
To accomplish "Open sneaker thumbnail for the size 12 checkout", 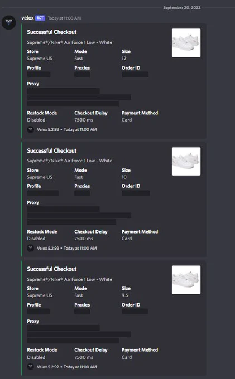I will (186, 43).
